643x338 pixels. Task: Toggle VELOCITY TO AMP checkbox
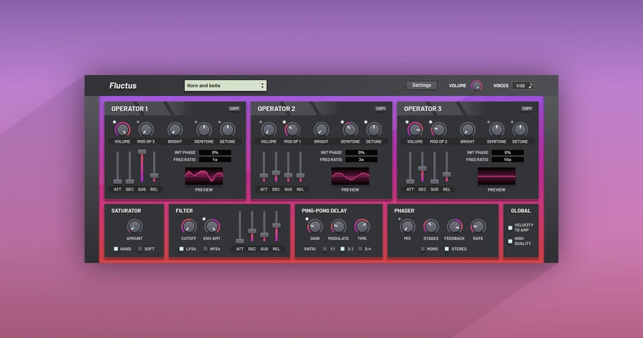click(x=510, y=228)
